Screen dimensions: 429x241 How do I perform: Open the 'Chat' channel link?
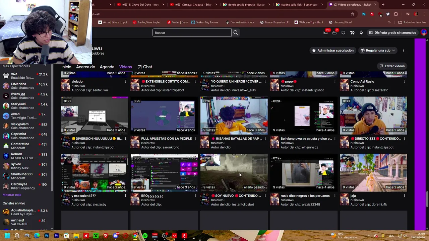pos(145,67)
